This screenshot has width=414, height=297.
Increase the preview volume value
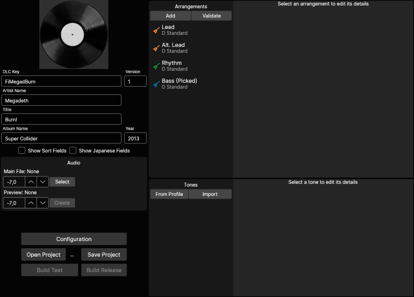point(31,203)
